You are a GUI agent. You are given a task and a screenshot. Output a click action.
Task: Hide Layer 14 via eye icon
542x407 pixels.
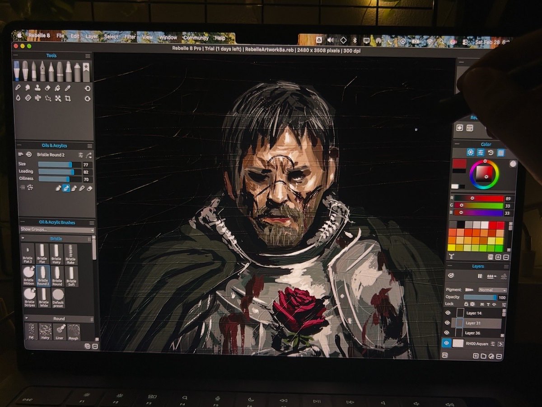(448, 312)
